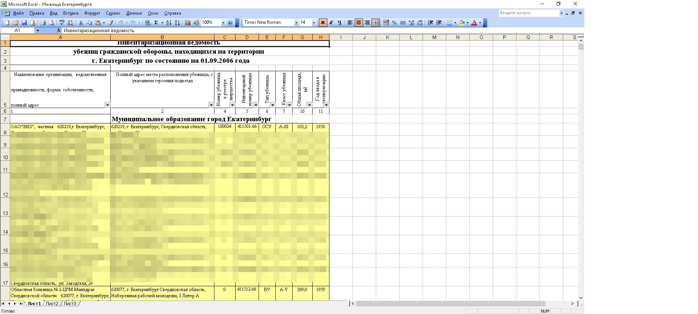The width and height of the screenshot is (698, 314).
Task: Open the Times New Roman font dropdown
Action: [x=296, y=23]
